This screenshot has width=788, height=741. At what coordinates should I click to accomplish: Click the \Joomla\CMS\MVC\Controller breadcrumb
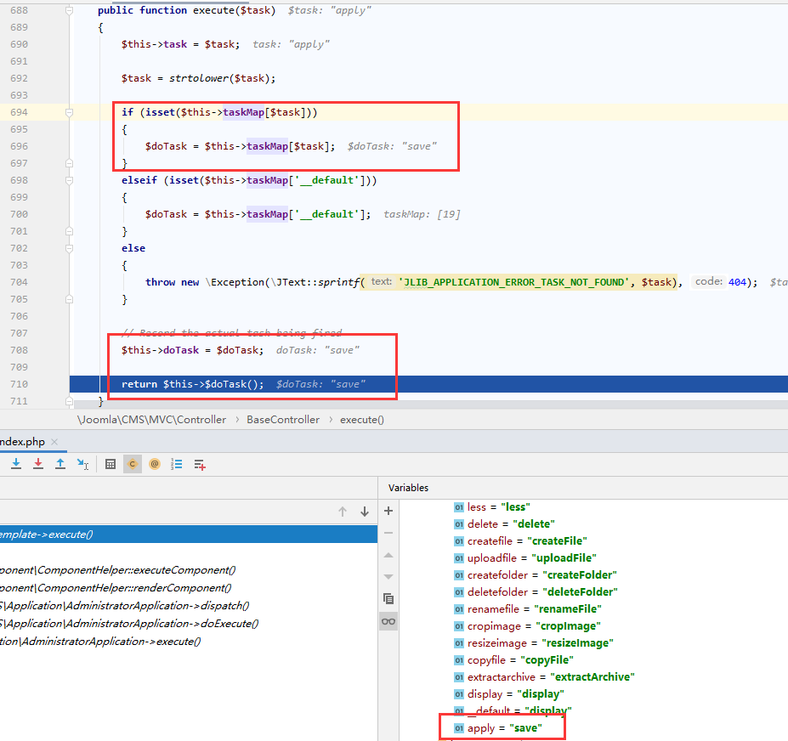(x=151, y=420)
